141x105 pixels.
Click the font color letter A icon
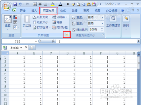[x=60, y=4]
